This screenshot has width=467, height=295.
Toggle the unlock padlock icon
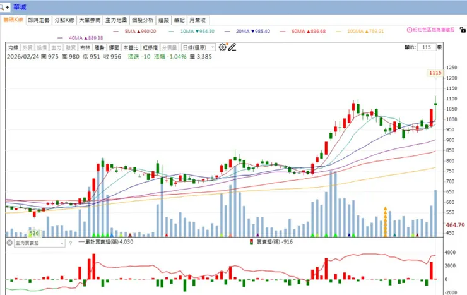462,30
